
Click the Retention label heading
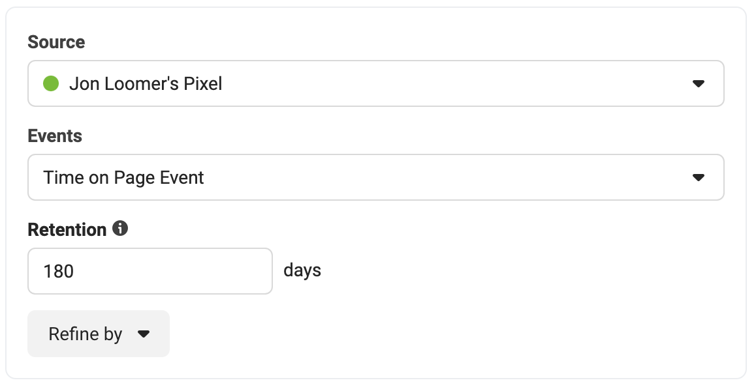[67, 229]
